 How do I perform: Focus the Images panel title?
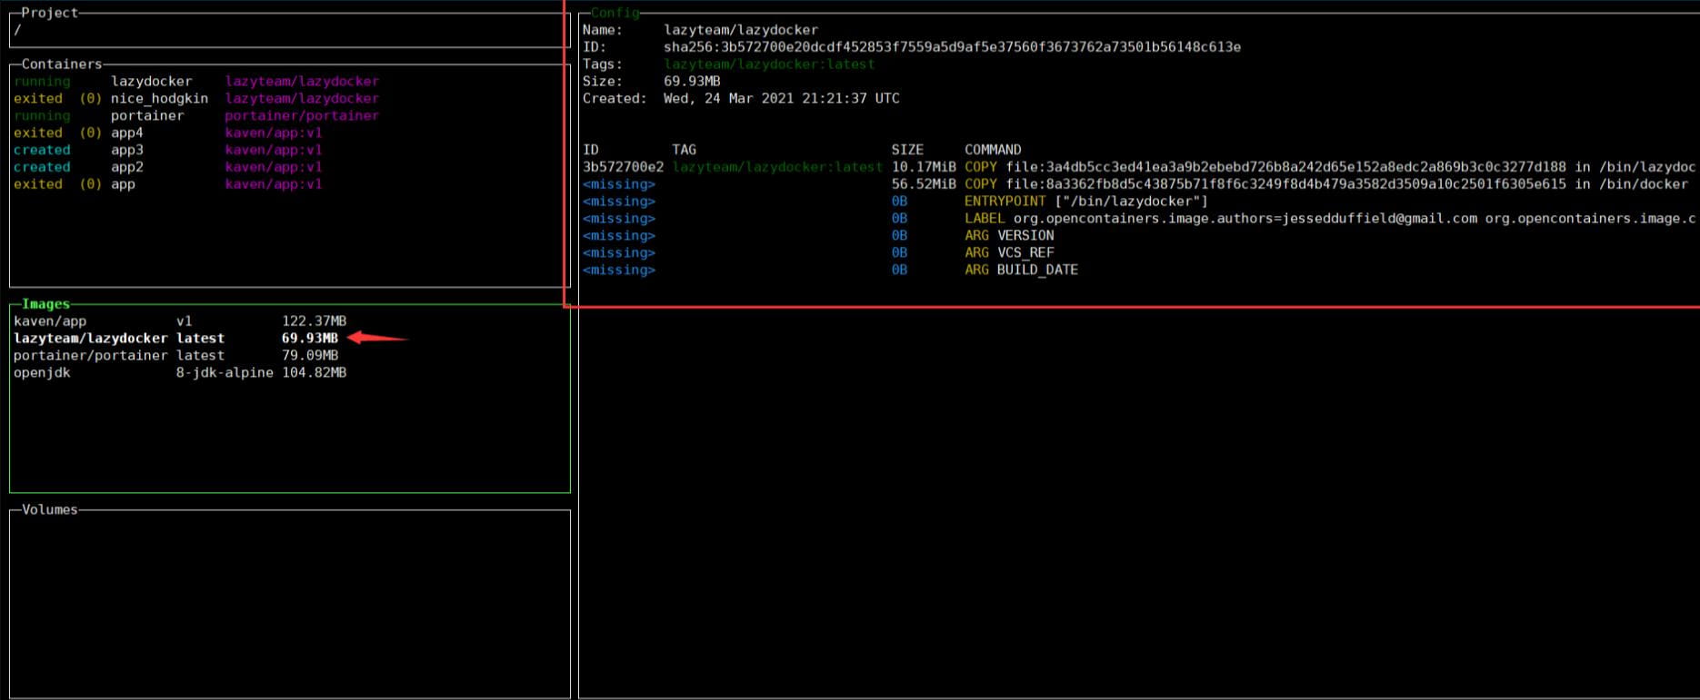(x=45, y=304)
